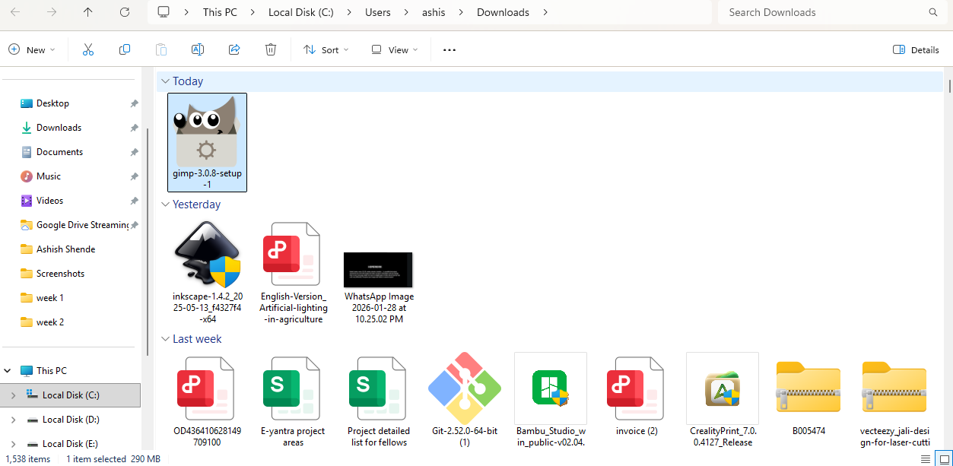Open the See more ellipsis menu

449,49
